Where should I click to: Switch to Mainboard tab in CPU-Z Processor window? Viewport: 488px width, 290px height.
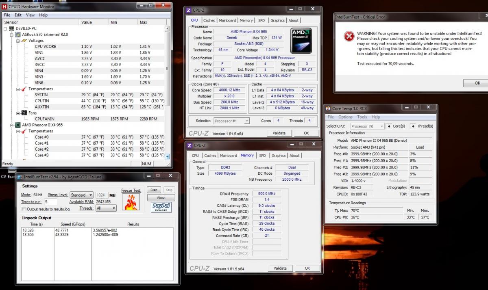tap(227, 20)
